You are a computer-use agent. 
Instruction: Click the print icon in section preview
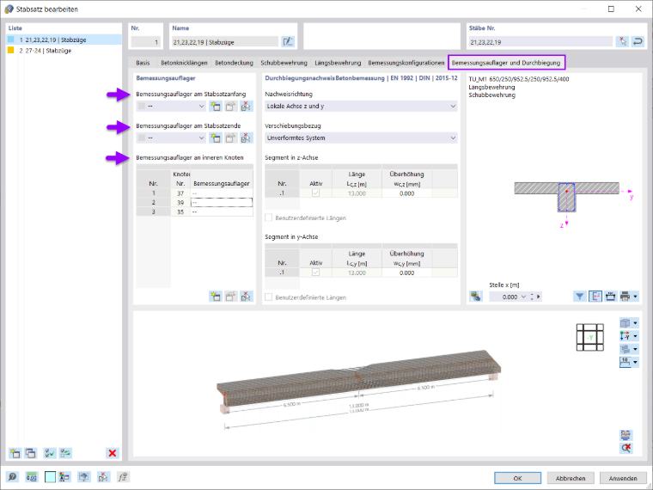[626, 297]
